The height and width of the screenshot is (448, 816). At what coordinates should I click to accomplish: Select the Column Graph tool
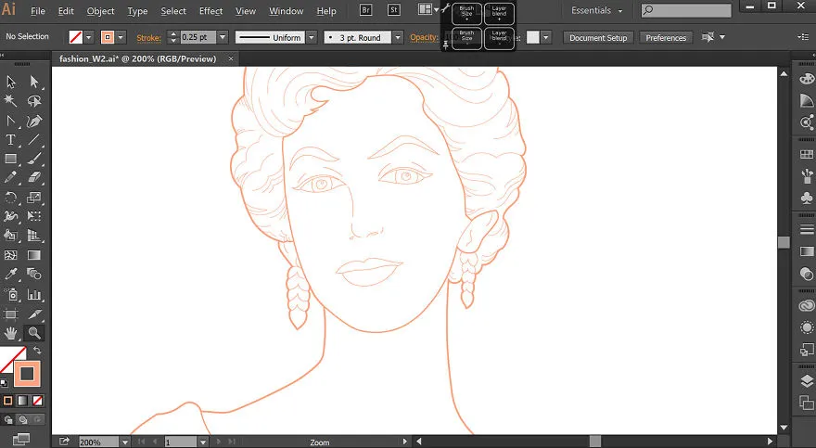pos(34,295)
